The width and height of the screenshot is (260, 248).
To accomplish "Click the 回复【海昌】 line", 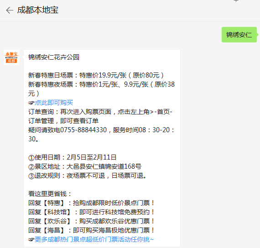I will (x=92, y=230).
